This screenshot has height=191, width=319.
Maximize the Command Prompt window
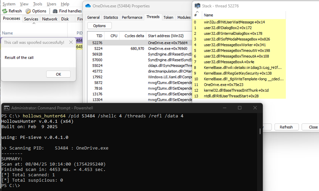[240, 108]
